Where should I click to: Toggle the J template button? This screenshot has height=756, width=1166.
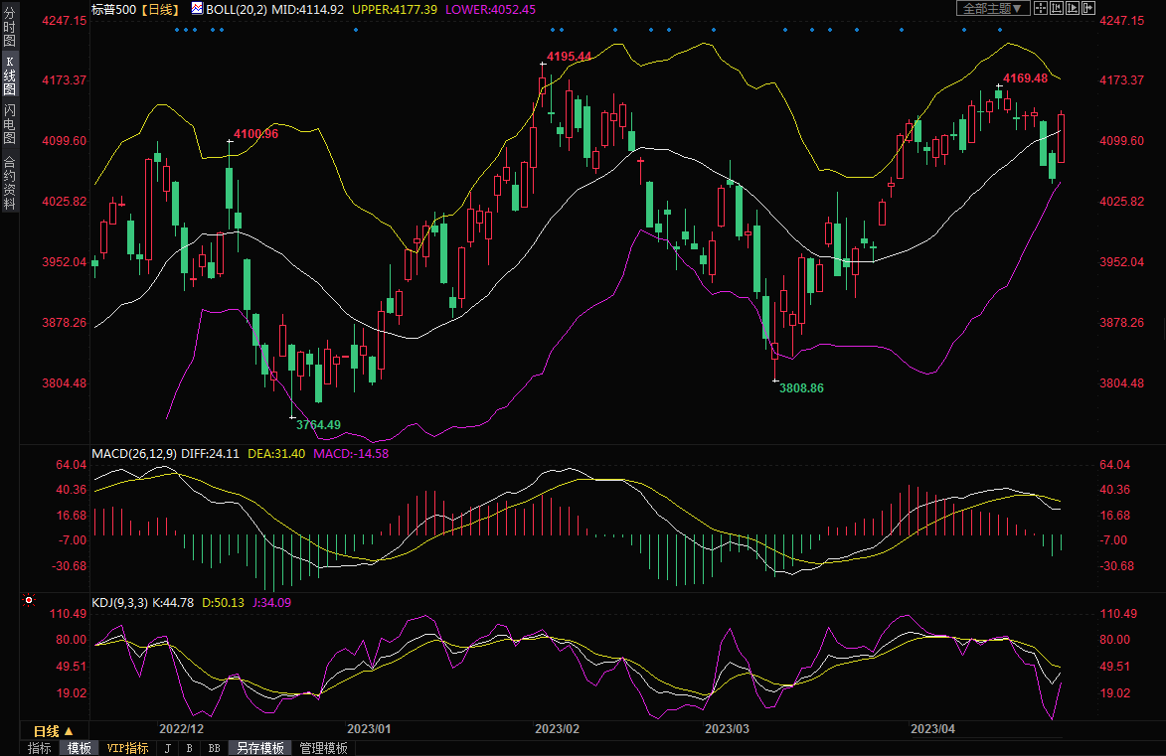coord(168,748)
